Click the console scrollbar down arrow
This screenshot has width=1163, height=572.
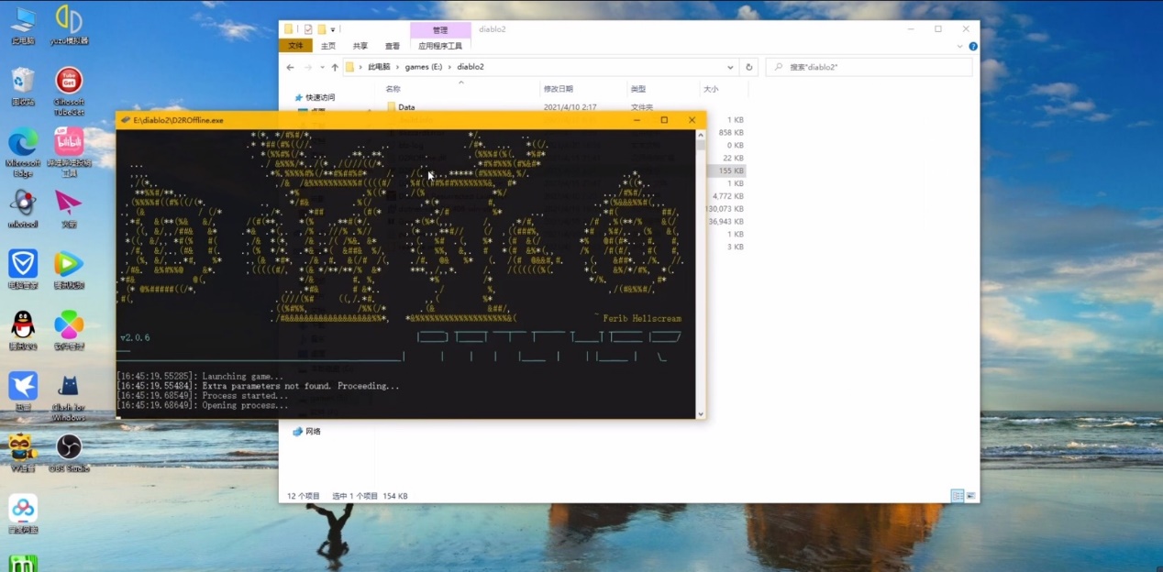[x=701, y=414]
